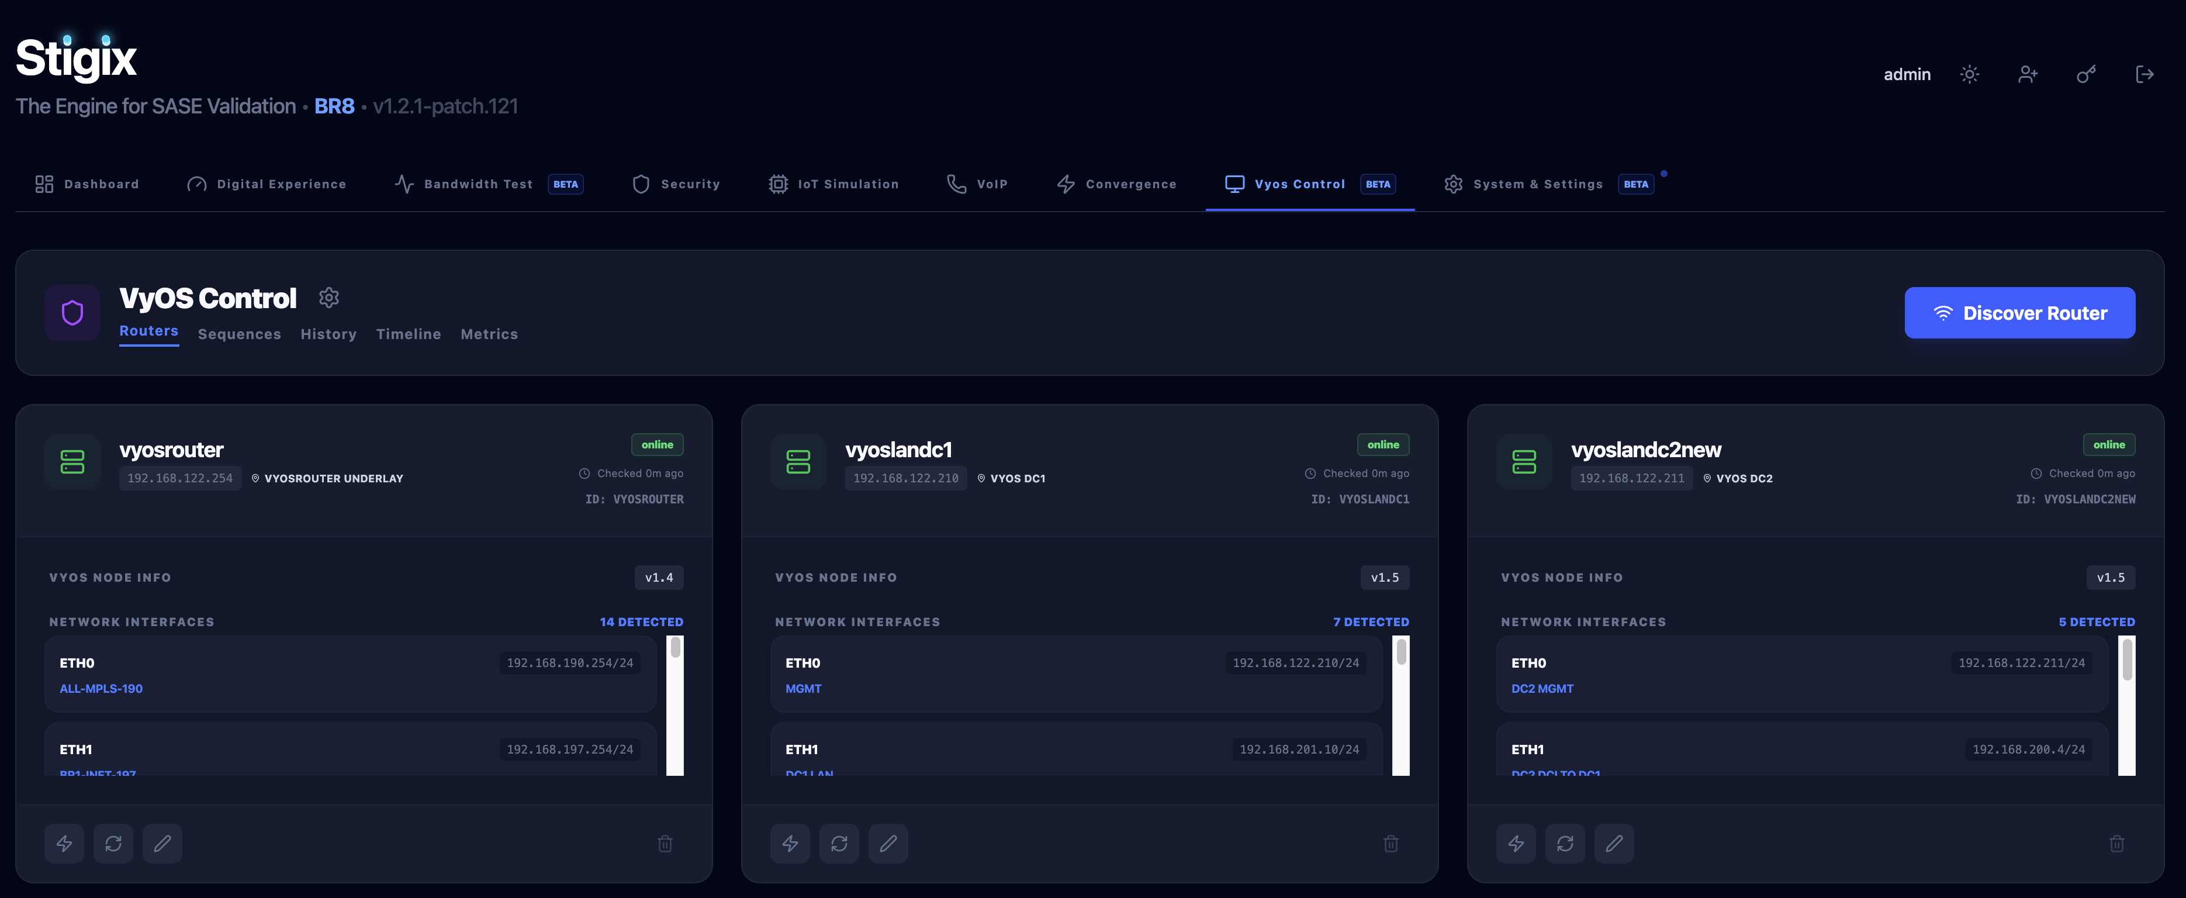Edit the vyoslandc2new router with pencil icon
Viewport: 2186px width, 898px height.
coord(1613,843)
